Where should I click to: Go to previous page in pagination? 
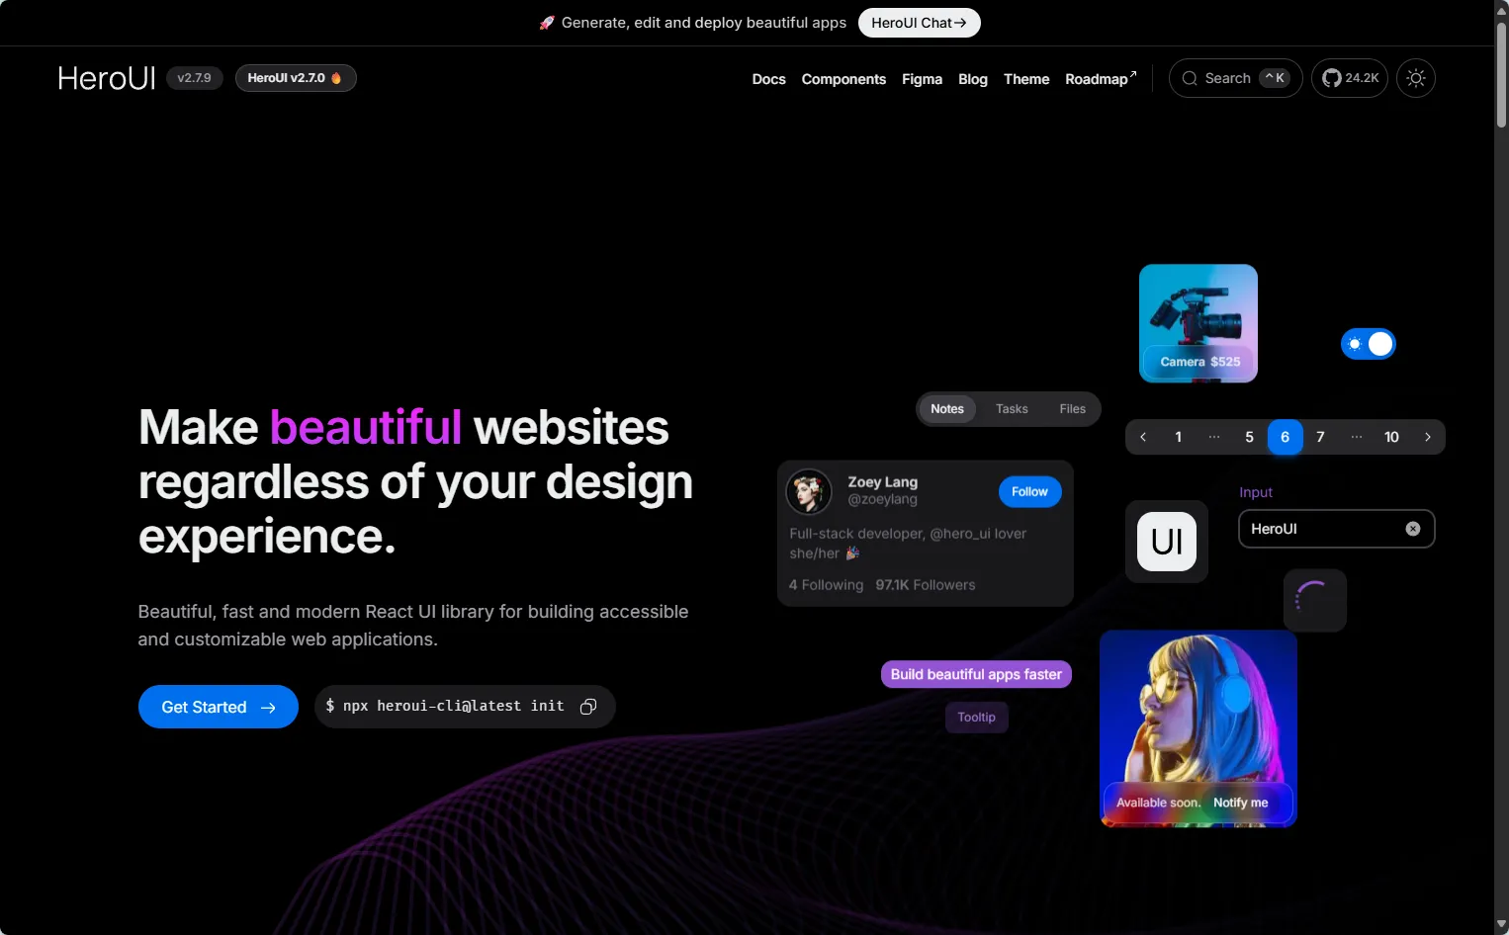pyautogui.click(x=1143, y=437)
